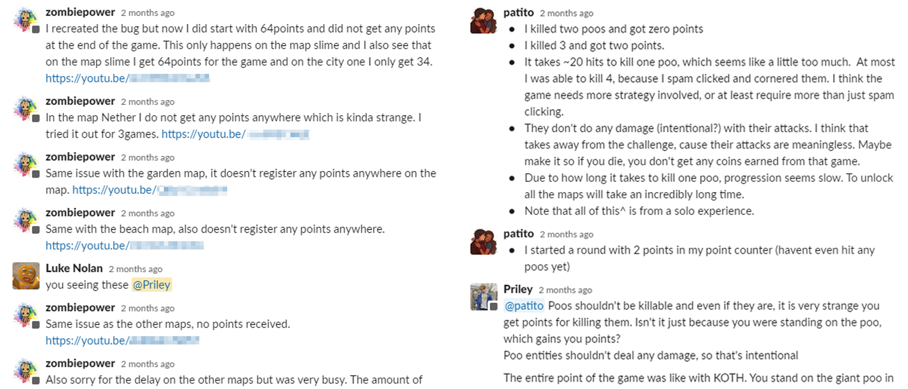The width and height of the screenshot is (908, 389).
Task: Click the patito username above the bullet list
Action: (x=518, y=13)
